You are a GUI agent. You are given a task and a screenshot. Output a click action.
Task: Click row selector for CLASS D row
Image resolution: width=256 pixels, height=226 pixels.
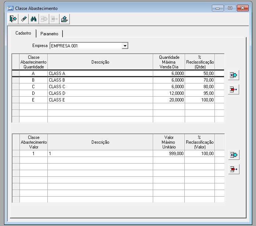pos(16,93)
